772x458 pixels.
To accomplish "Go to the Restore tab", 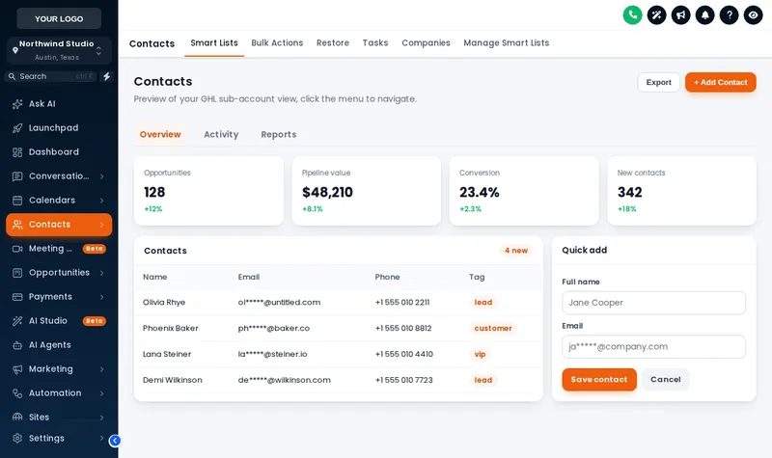I will pos(333,43).
